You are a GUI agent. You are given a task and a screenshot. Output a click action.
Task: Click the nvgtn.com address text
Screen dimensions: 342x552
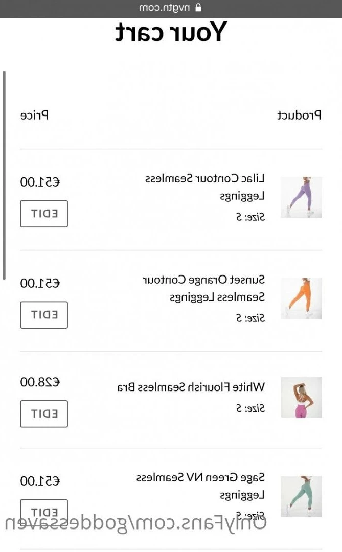coord(165,7)
